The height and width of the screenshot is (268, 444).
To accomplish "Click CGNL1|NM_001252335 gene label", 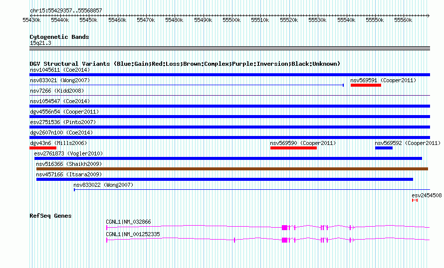I will click(x=133, y=234).
